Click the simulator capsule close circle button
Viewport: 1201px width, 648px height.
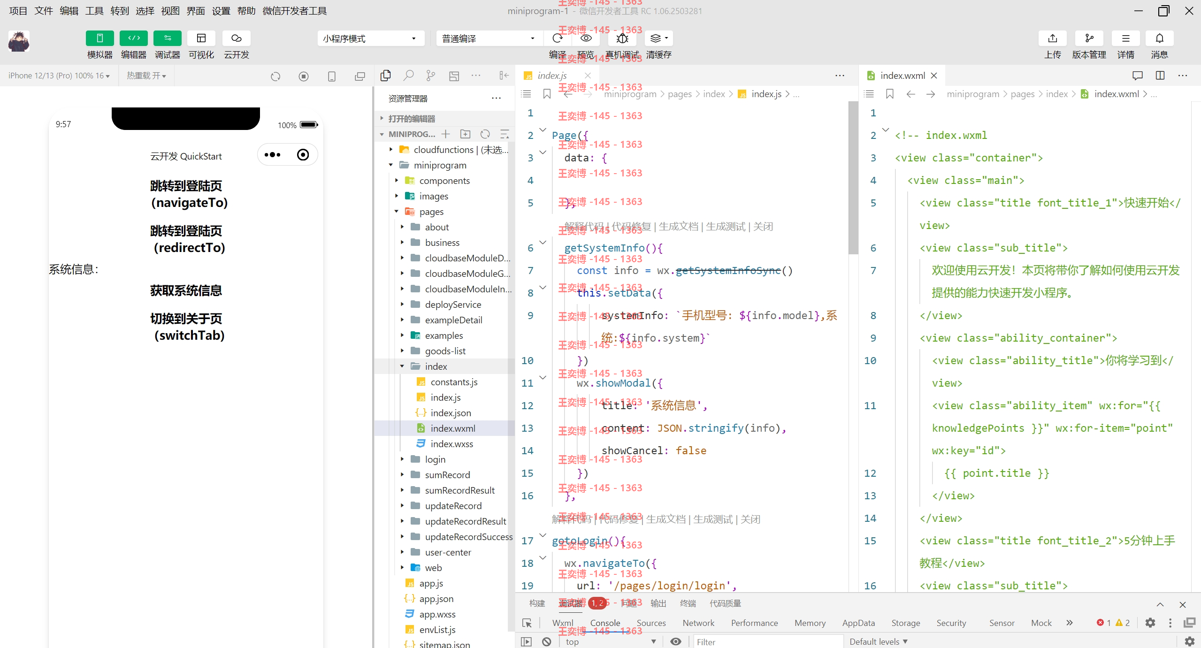pos(303,155)
